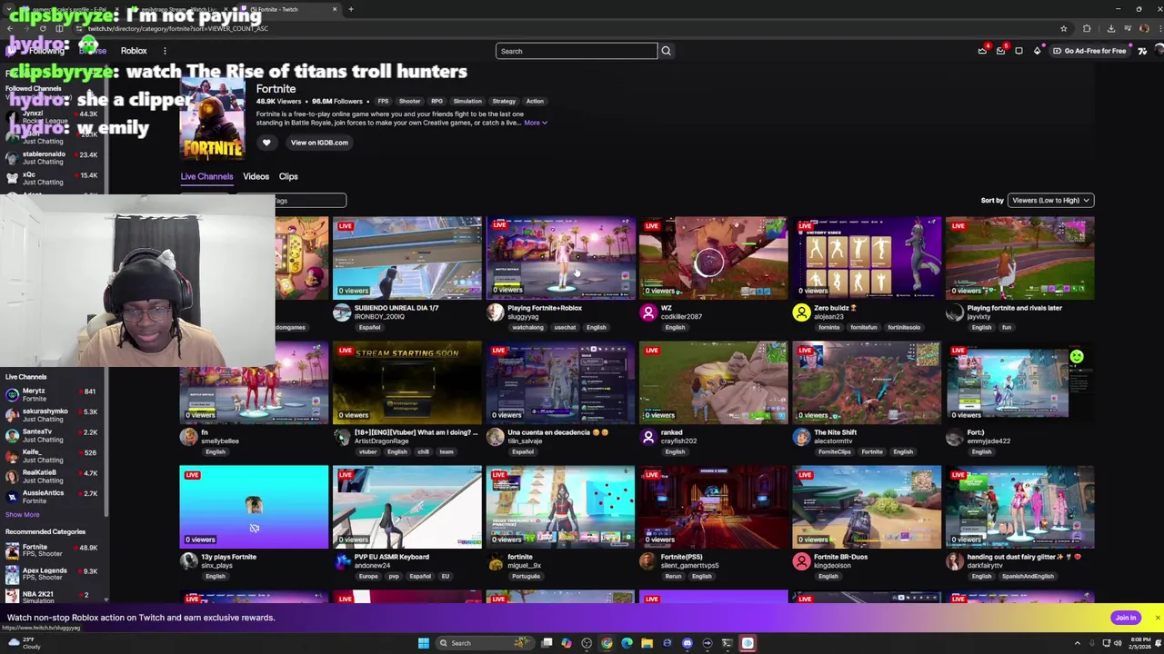1164x654 pixels.
Task: Open RealKatieB channel in the sidebar
Action: coord(51,476)
